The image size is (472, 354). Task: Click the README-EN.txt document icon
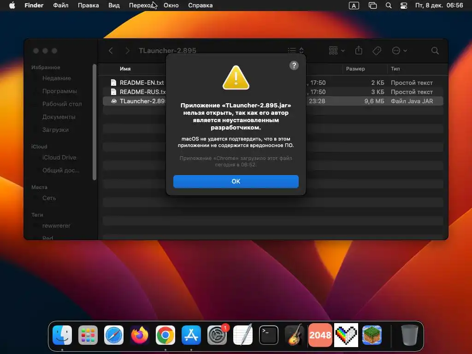[113, 83]
